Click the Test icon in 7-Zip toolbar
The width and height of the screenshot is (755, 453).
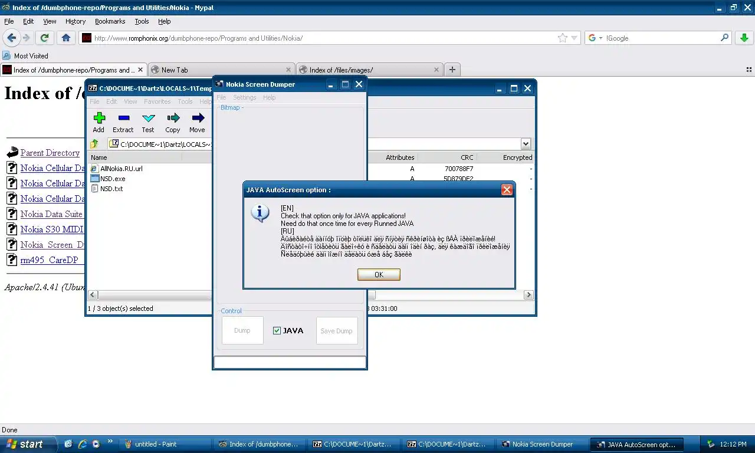click(x=148, y=123)
